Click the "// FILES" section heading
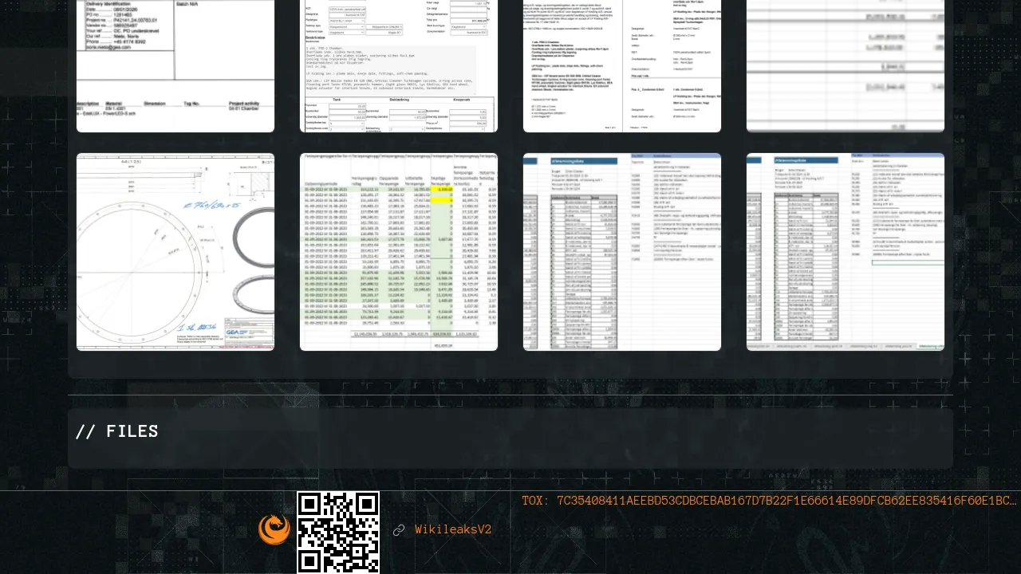 click(x=117, y=431)
